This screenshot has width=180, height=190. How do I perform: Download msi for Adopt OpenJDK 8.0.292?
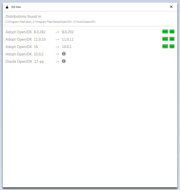165,32
